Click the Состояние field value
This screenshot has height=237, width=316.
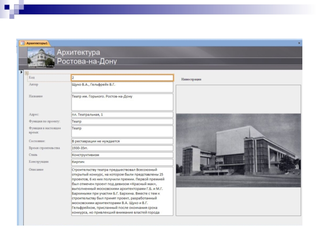[x=122, y=141]
